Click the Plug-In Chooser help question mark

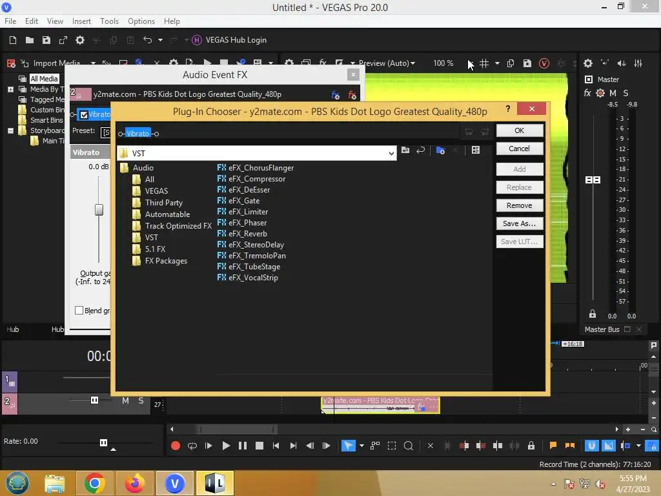point(508,108)
